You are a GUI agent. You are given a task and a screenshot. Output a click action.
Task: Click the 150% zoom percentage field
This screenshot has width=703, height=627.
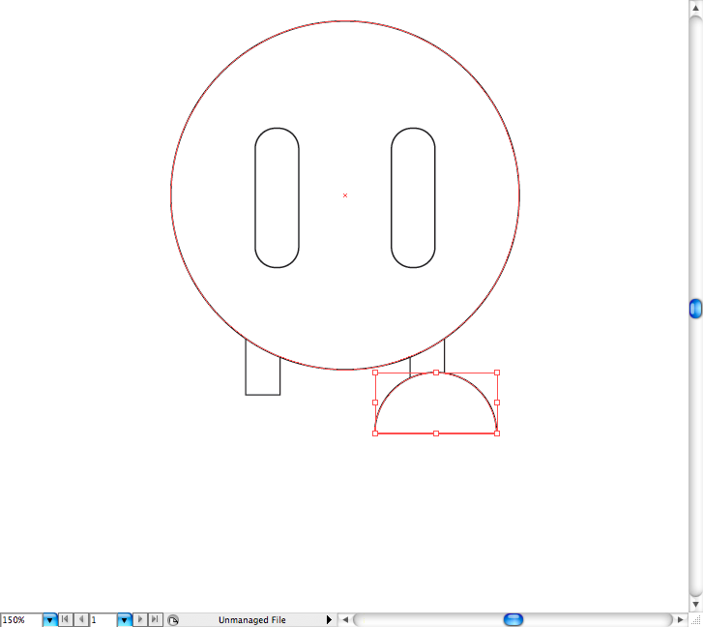click(20, 619)
